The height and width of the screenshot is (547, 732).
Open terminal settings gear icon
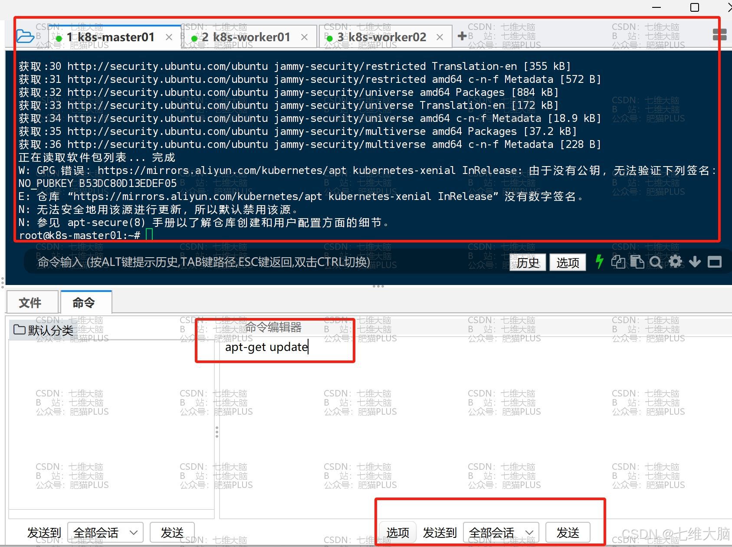[676, 261]
